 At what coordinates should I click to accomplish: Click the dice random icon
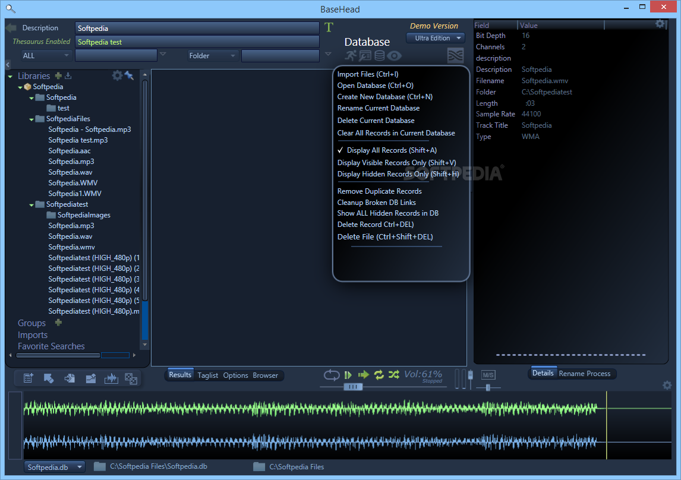click(131, 378)
